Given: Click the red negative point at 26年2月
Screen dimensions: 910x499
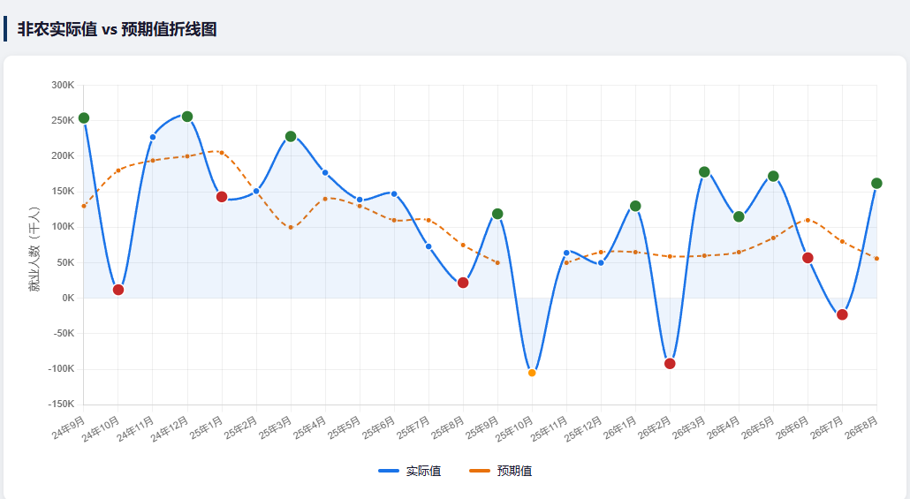Looking at the screenshot, I should (670, 364).
